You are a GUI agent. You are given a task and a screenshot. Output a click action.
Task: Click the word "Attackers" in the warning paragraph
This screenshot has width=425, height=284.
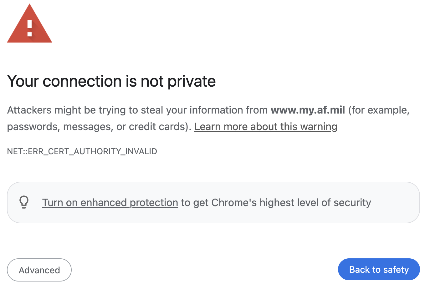(29, 110)
